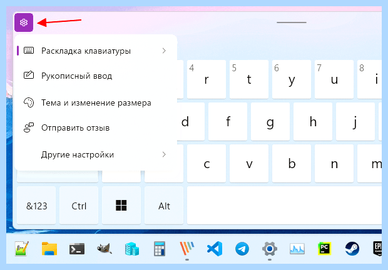This screenshot has height=270, width=388.
Task: Expand Другие настройки submenu via its chevron
Action: point(164,154)
